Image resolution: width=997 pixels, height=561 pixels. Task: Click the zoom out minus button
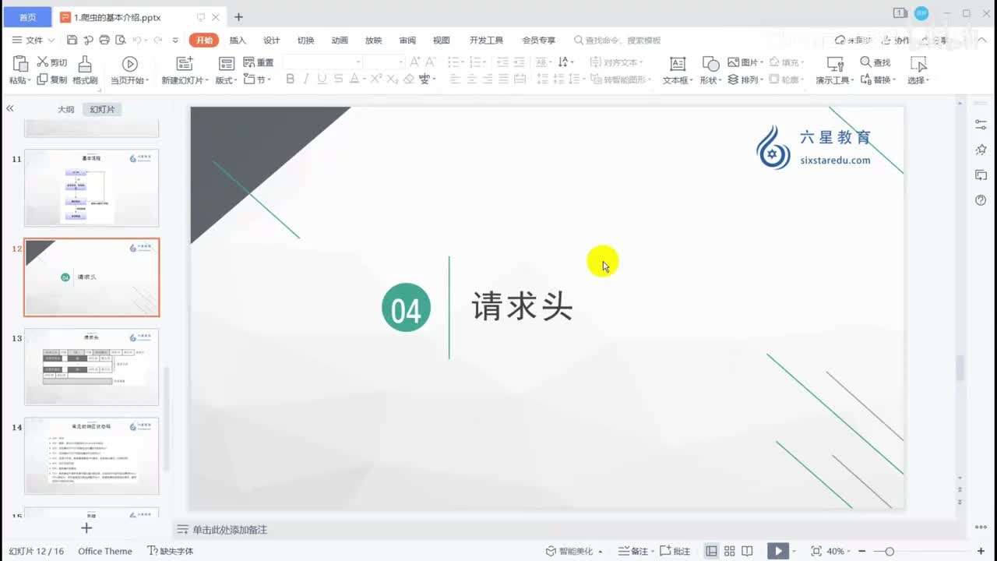tap(863, 551)
